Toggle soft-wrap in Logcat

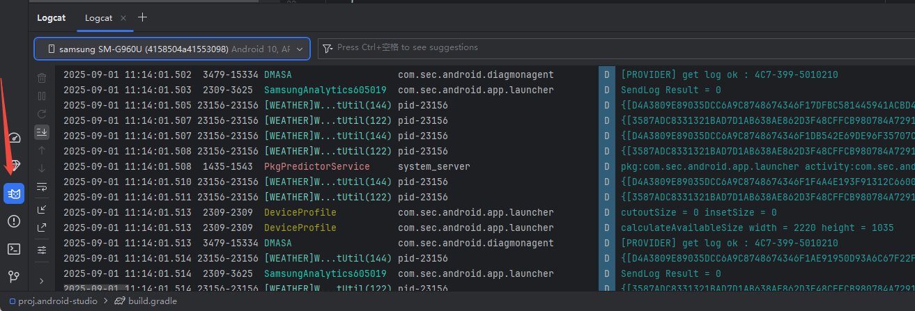click(x=42, y=186)
